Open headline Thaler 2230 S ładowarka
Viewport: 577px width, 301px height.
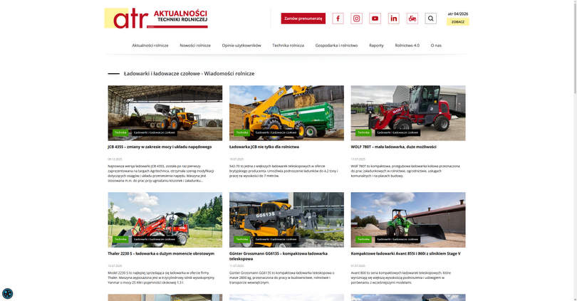(x=161, y=253)
